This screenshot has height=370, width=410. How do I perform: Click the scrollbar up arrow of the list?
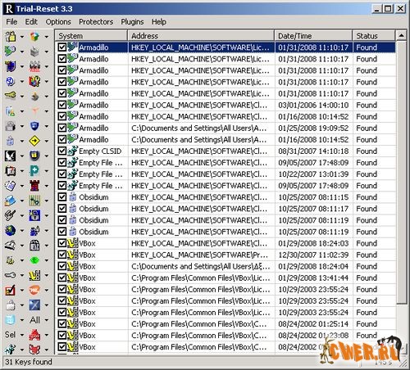point(401,35)
